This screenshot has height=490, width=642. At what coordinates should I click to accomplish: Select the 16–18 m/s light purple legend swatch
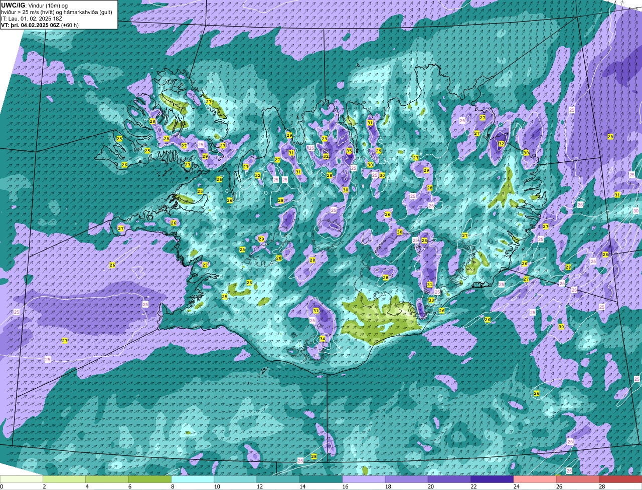[364, 479]
